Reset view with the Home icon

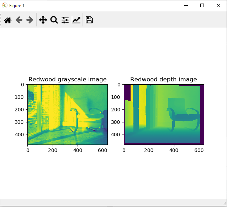(x=8, y=20)
